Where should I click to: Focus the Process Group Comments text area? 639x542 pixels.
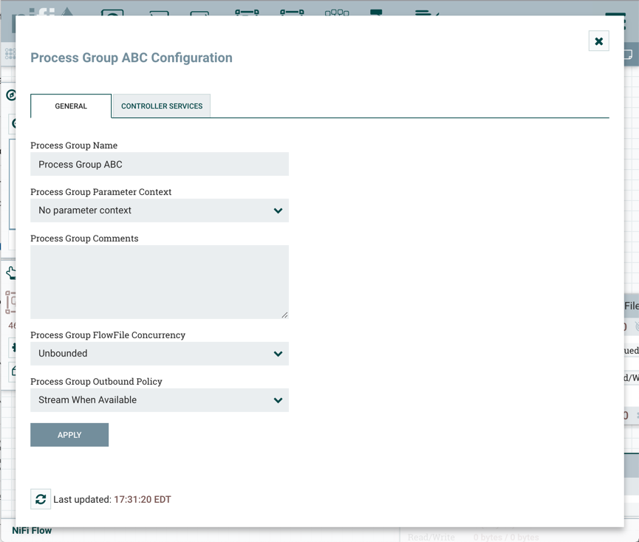160,282
